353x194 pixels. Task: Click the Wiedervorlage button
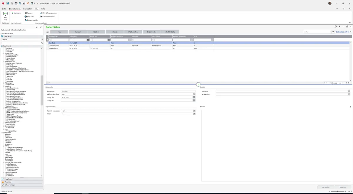(133, 32)
